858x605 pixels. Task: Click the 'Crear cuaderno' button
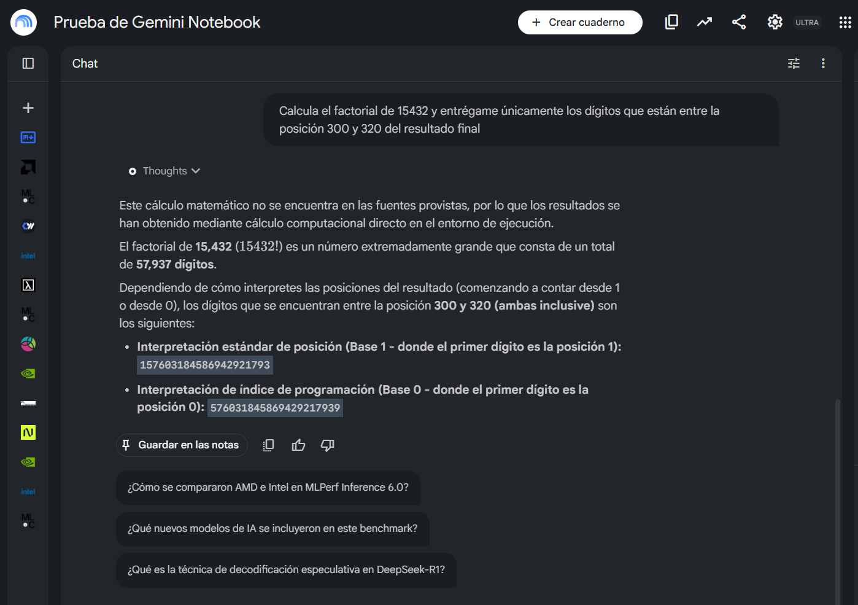[x=580, y=22]
